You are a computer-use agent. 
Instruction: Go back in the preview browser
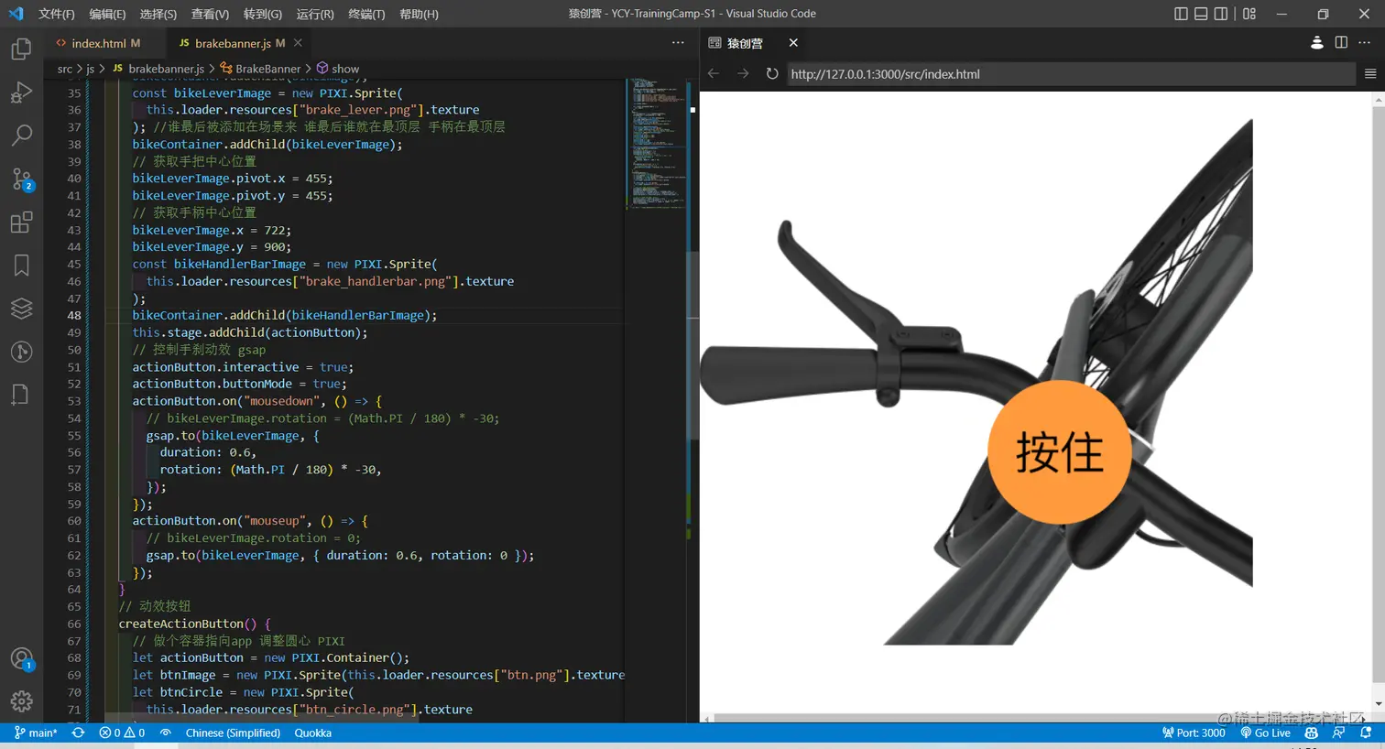point(714,73)
